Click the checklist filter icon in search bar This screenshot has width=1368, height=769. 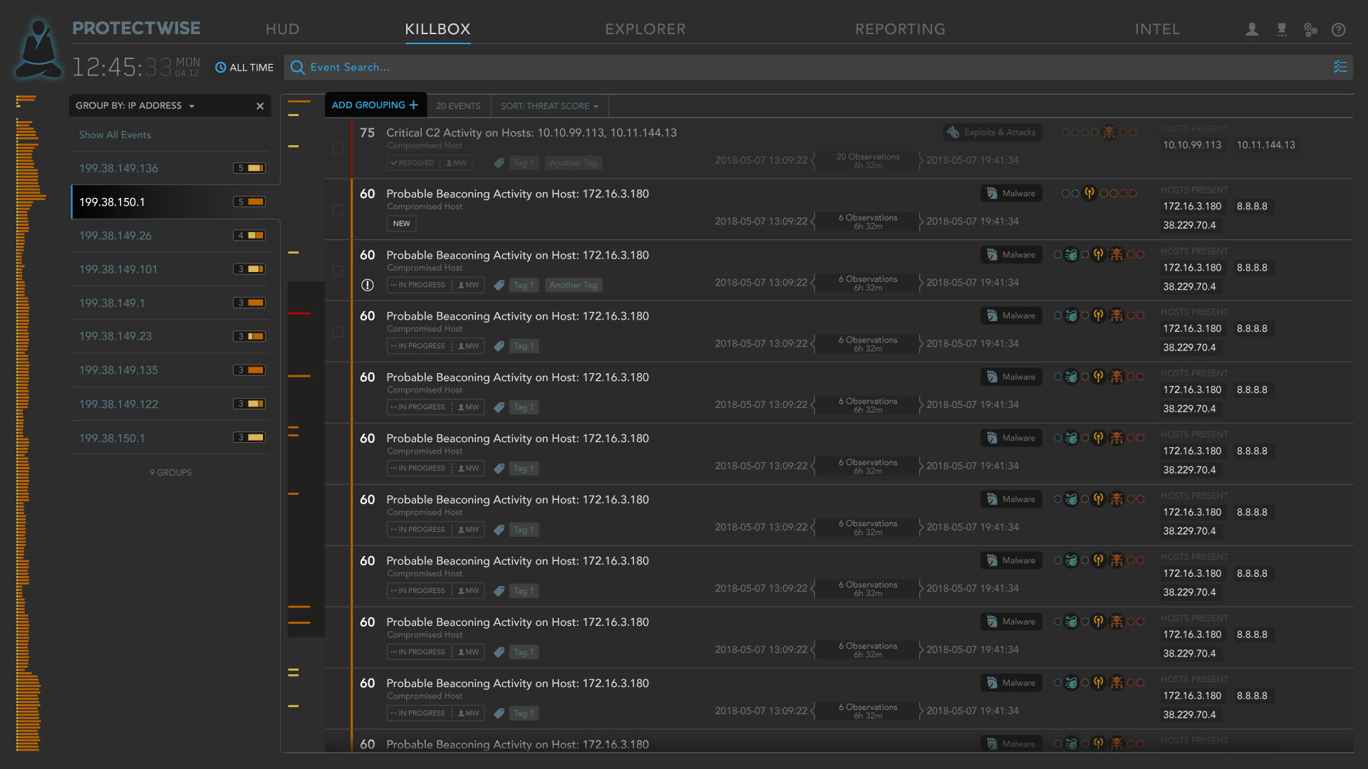tap(1340, 67)
